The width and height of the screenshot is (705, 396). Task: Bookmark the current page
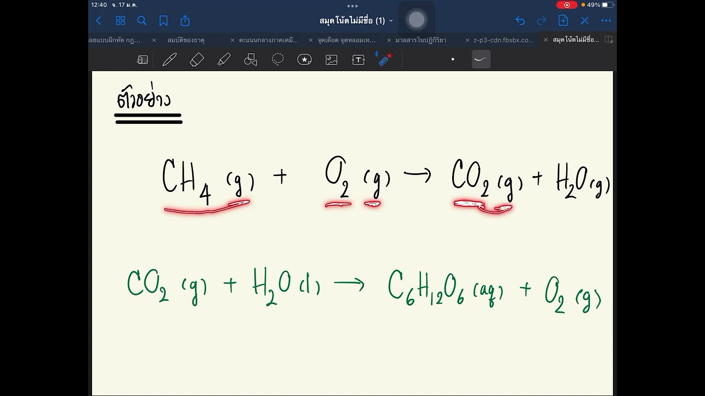tap(164, 21)
